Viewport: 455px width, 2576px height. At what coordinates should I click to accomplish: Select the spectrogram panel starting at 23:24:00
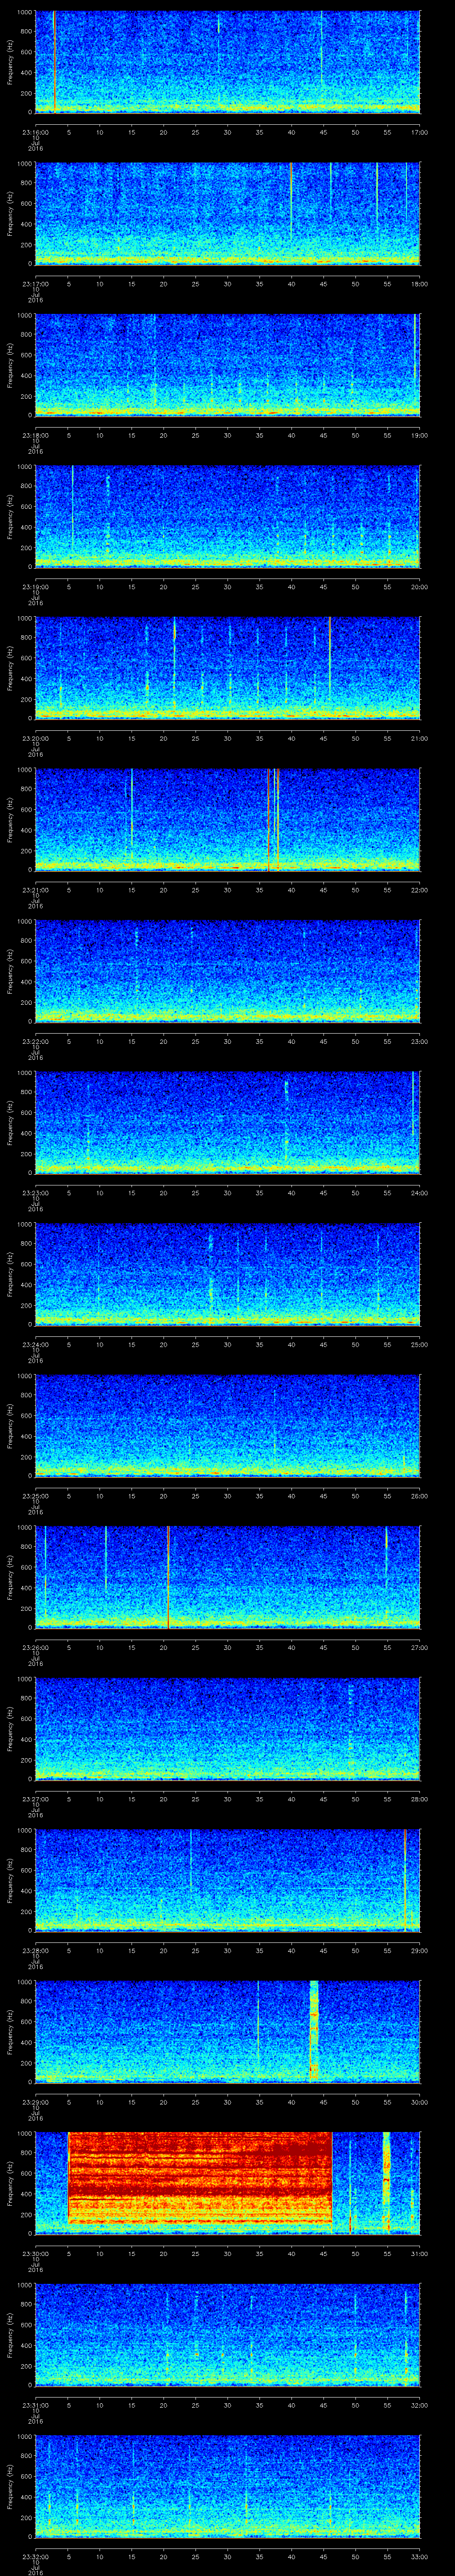(x=227, y=1274)
